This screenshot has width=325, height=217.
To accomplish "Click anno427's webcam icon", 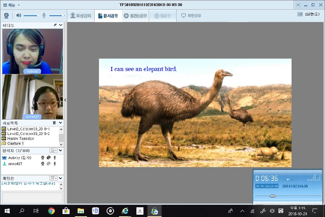I will click(43, 164).
